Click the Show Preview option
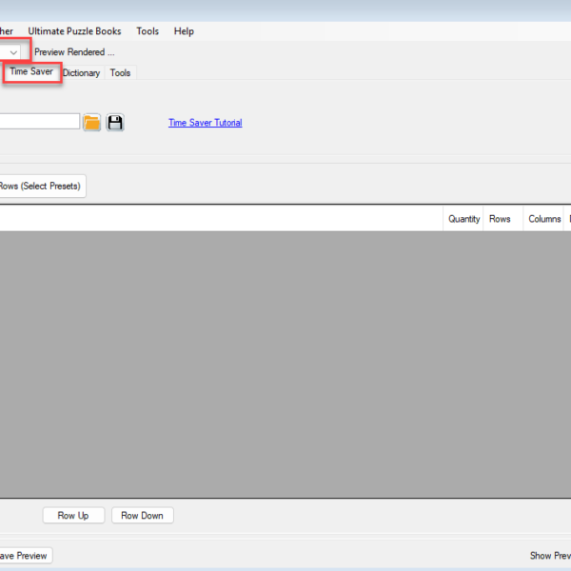The width and height of the screenshot is (571, 571). pos(550,556)
